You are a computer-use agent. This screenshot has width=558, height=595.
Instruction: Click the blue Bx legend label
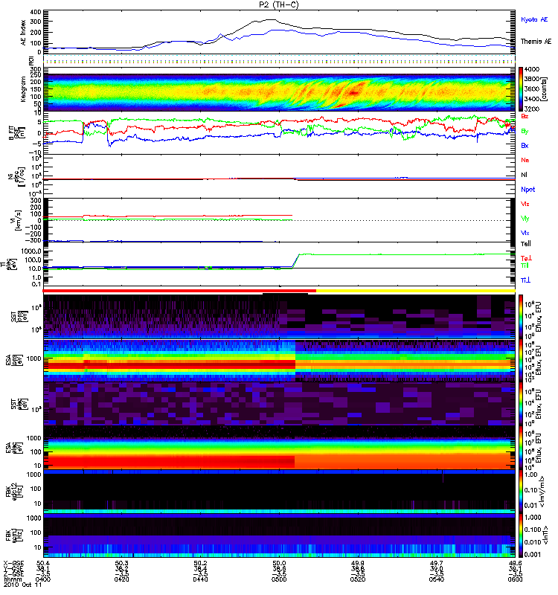pos(525,145)
